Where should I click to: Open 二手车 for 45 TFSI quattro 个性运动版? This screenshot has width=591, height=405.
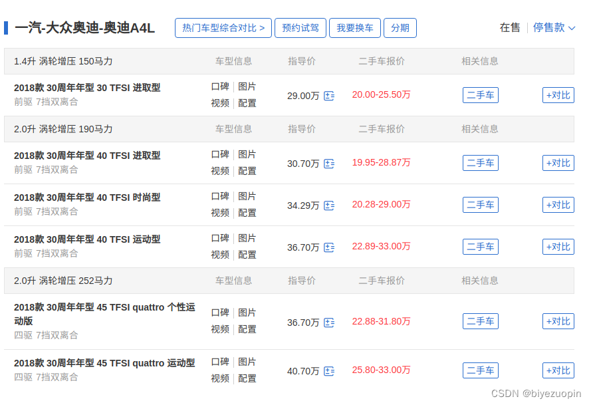481,321
